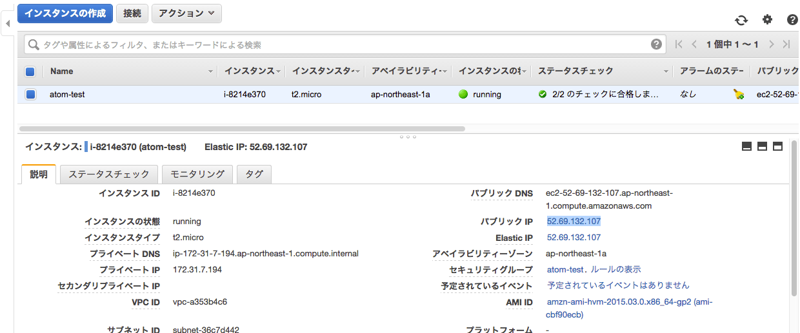Click the pane resize handle dots
This screenshot has height=333, width=800.
408,137
